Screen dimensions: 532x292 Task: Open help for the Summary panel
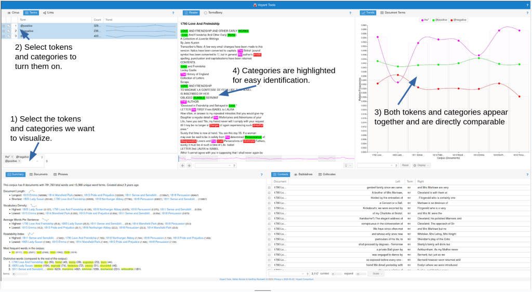262,175
